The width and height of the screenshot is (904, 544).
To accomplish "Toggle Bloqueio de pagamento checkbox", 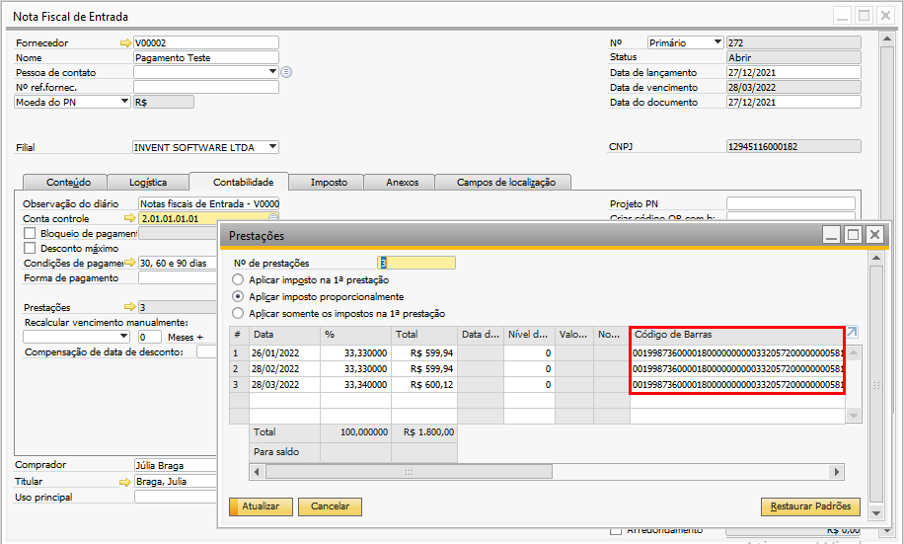I will click(x=30, y=234).
